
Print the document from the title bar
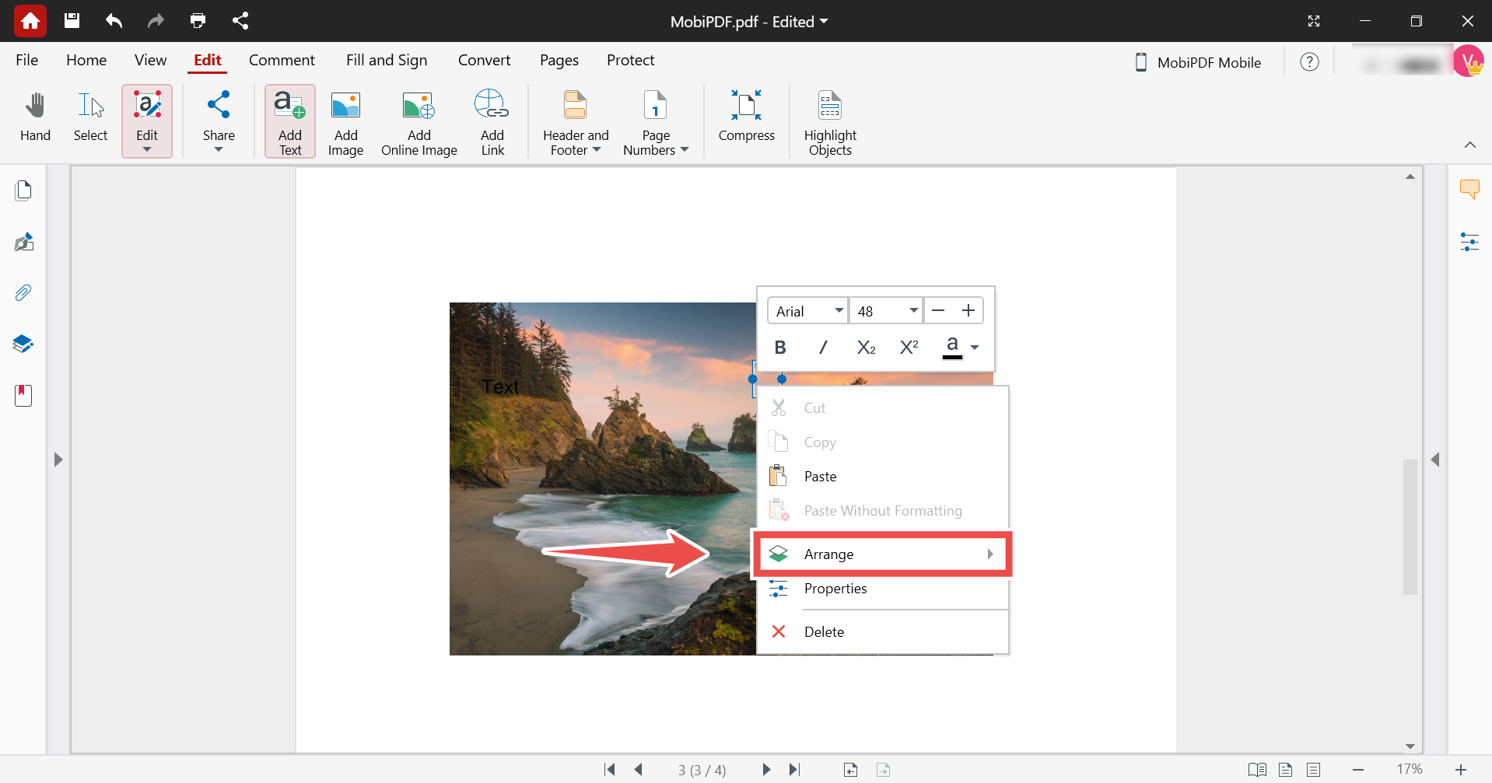[198, 21]
